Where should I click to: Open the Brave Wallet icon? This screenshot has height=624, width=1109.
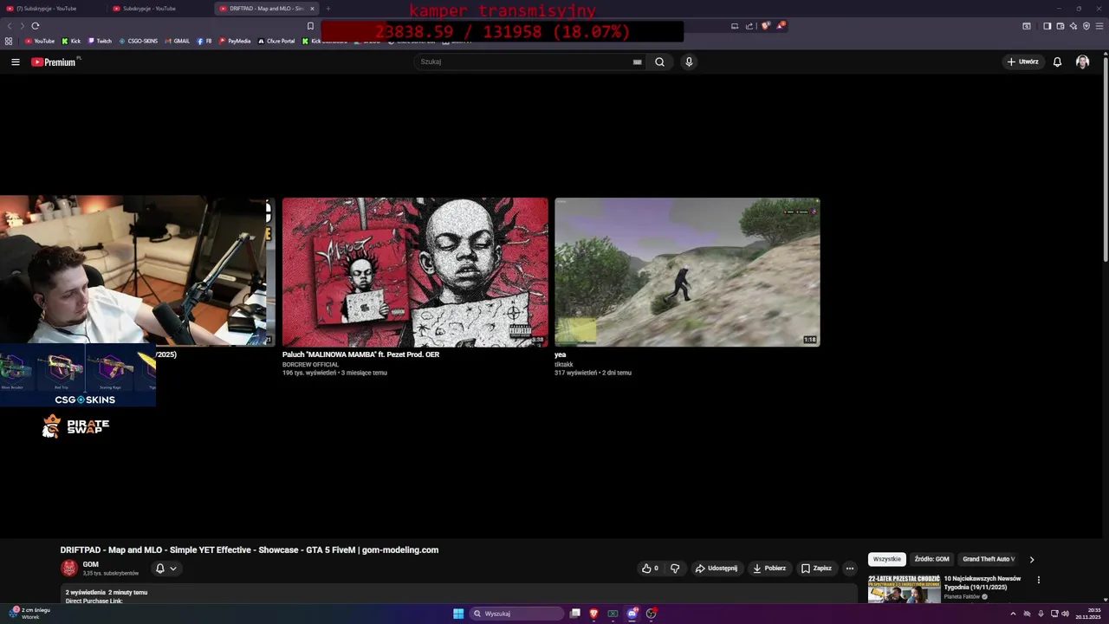point(1060,26)
